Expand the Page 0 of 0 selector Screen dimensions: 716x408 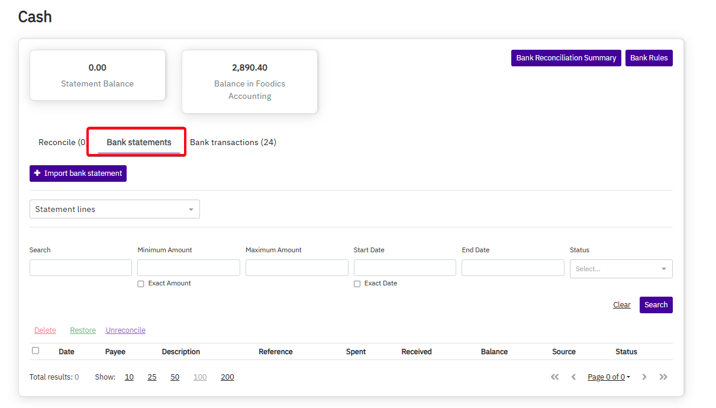pos(608,377)
